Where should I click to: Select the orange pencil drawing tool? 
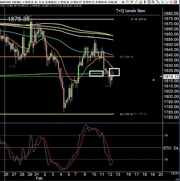point(136,2)
